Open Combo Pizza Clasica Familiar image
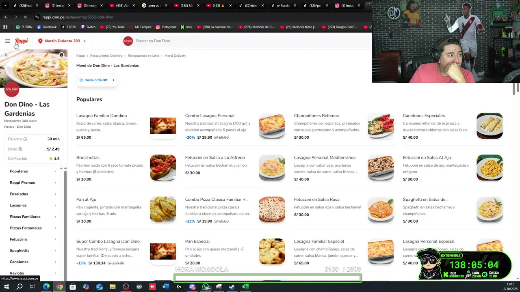The image size is (520, 292). pos(272,210)
